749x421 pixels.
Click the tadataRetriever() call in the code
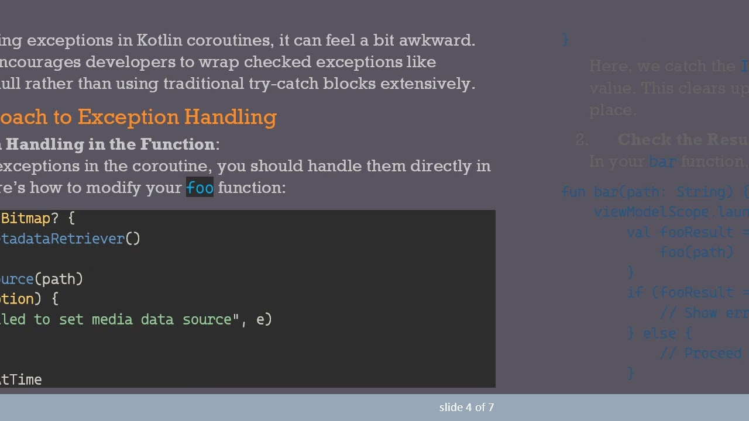(70, 239)
